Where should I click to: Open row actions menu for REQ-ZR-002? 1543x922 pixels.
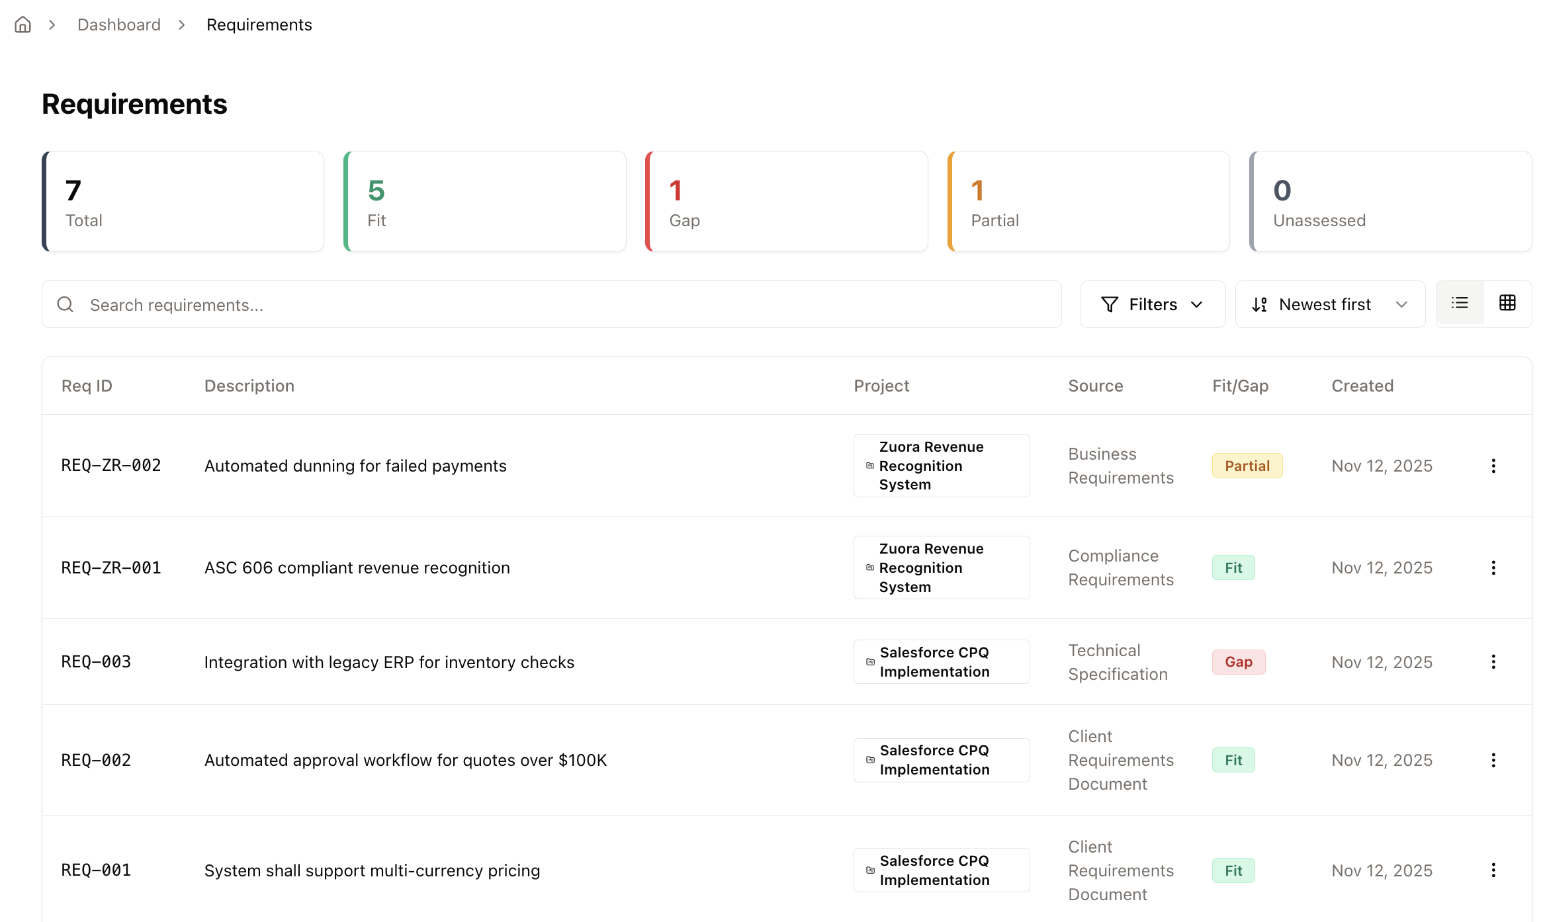click(x=1493, y=466)
